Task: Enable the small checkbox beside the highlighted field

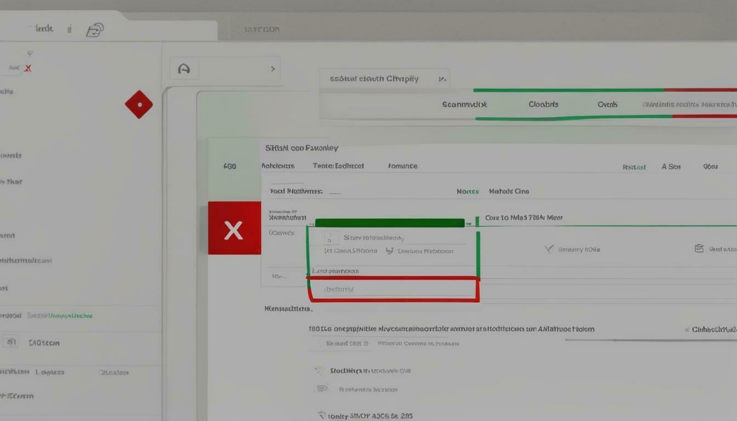Action: [x=330, y=238]
